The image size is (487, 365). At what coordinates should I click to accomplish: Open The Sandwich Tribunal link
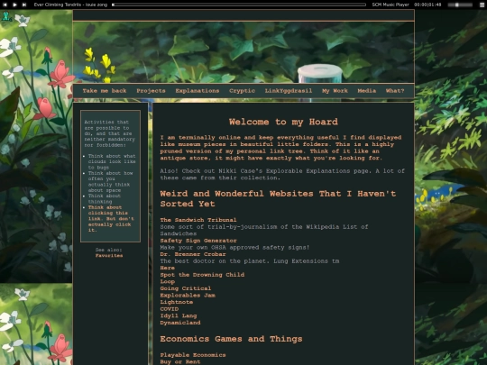click(x=198, y=220)
